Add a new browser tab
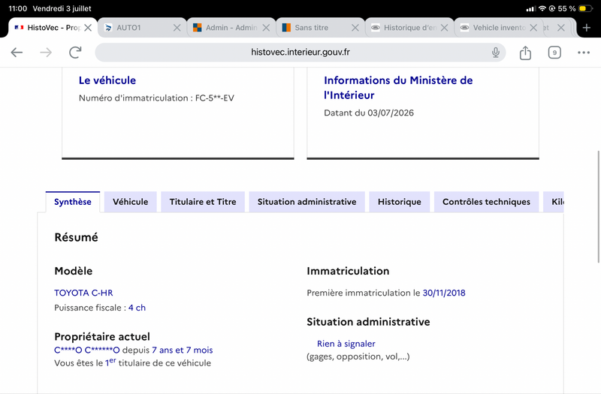The width and height of the screenshot is (601, 394). point(587,28)
